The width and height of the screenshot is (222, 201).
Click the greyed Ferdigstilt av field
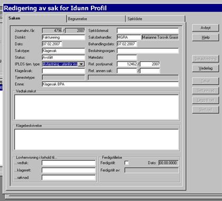pos(152,170)
